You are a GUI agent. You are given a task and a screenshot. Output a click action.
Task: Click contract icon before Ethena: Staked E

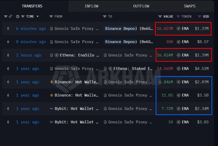(x=105, y=68)
